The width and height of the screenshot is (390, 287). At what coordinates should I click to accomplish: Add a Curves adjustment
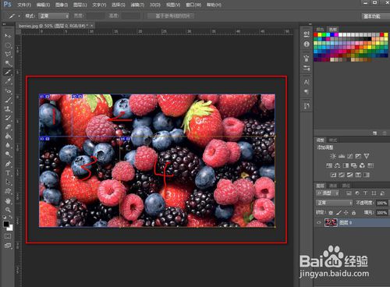350,156
